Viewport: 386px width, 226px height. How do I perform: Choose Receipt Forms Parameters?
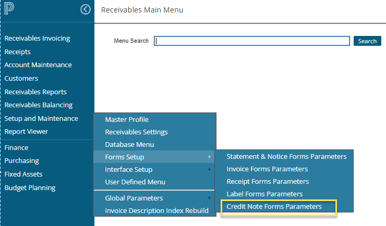(x=268, y=181)
